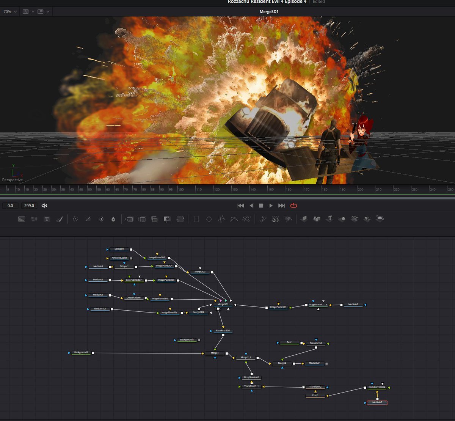This screenshot has height=421, width=455.
Task: Select the ColorCorrector1 node
Action: pos(134,280)
